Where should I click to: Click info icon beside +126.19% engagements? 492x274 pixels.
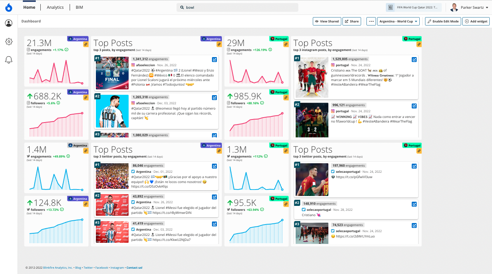click(271, 50)
